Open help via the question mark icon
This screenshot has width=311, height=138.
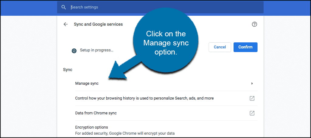click(254, 24)
